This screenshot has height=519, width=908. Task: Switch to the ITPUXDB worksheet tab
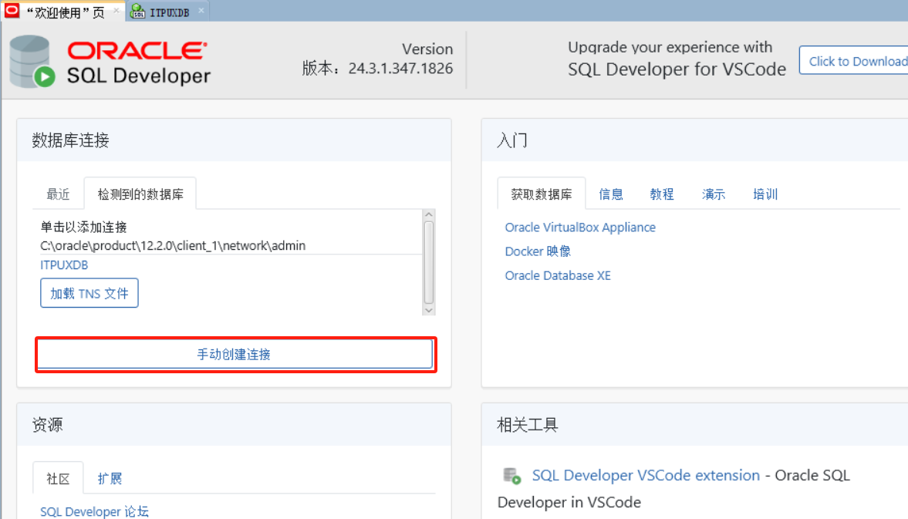pyautogui.click(x=169, y=12)
